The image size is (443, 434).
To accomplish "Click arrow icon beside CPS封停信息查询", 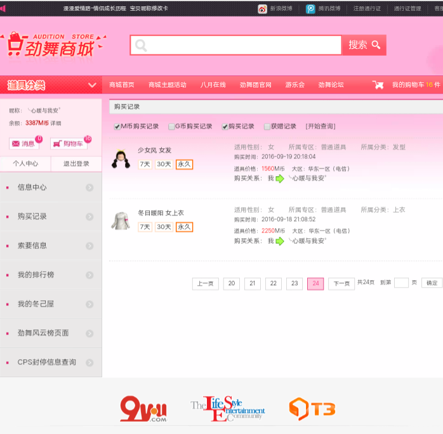I will point(89,362).
